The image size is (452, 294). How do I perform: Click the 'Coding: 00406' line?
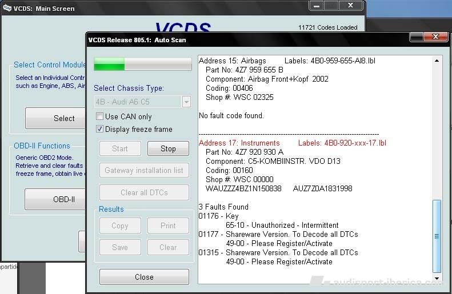(229, 88)
